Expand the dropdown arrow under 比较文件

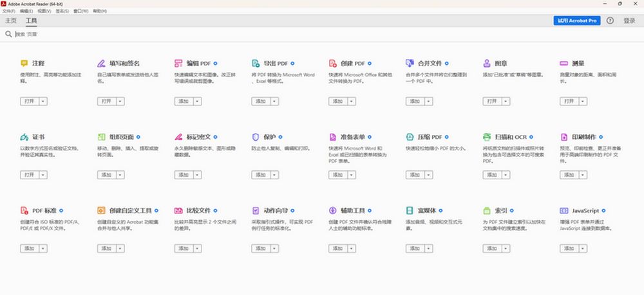point(198,248)
